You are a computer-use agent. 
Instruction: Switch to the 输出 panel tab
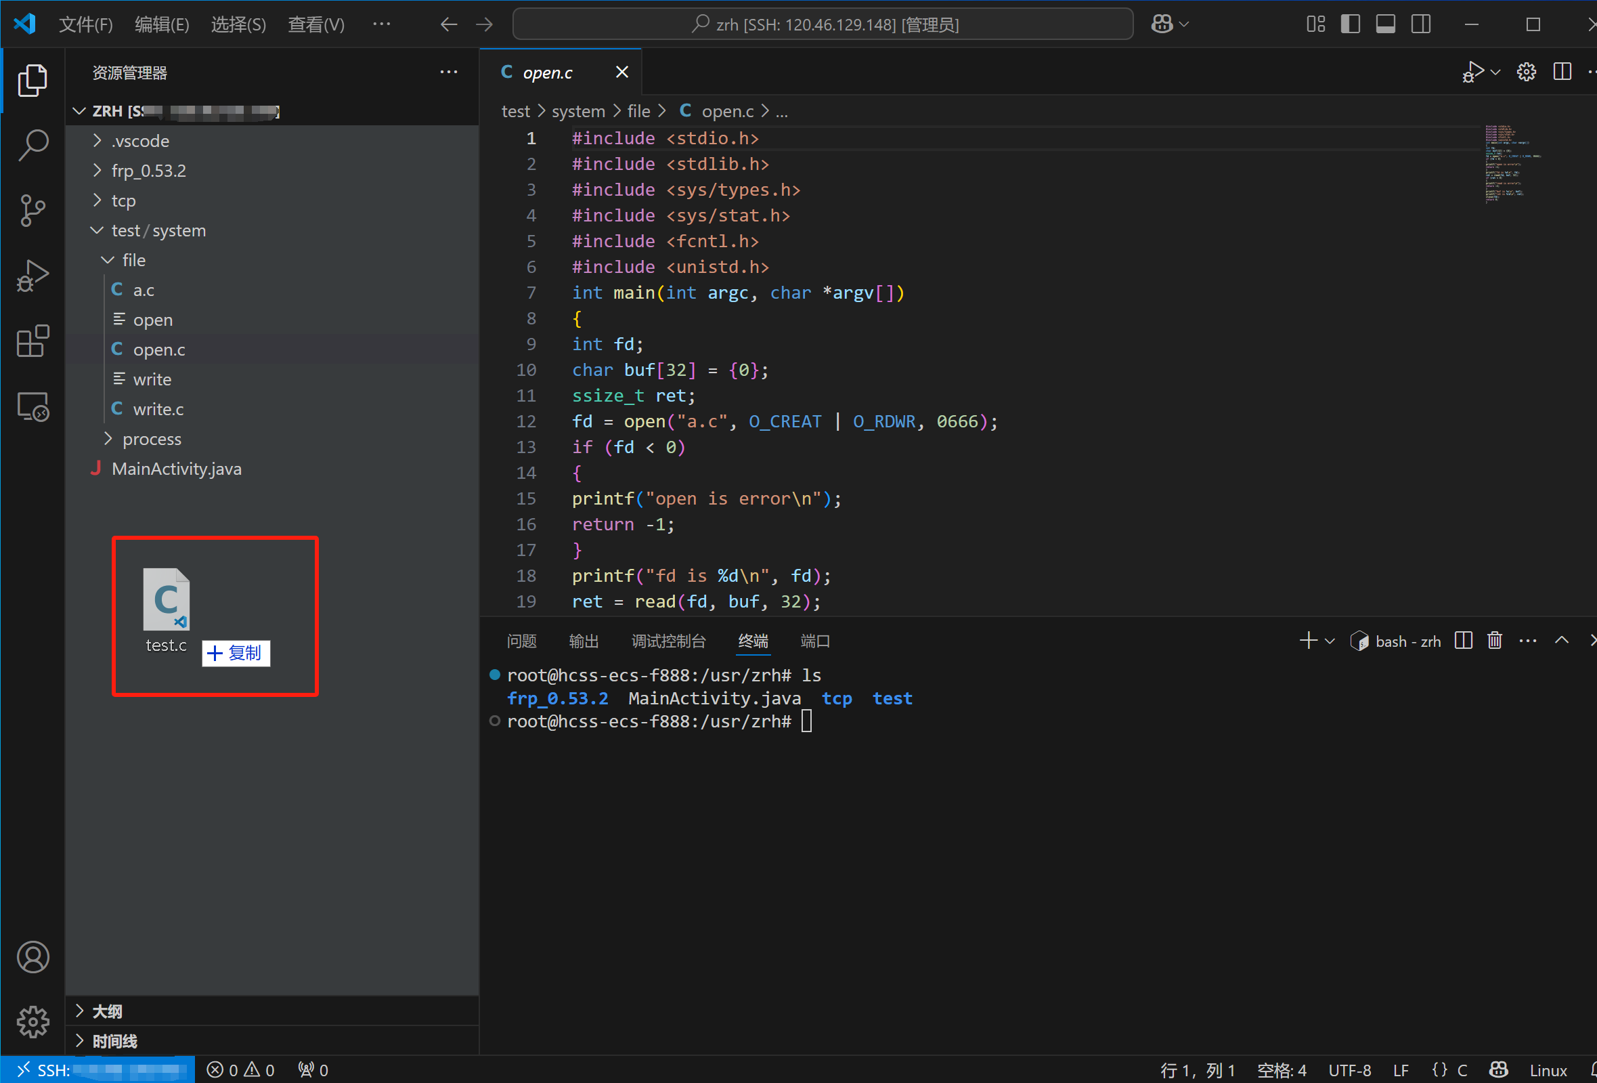click(x=584, y=641)
